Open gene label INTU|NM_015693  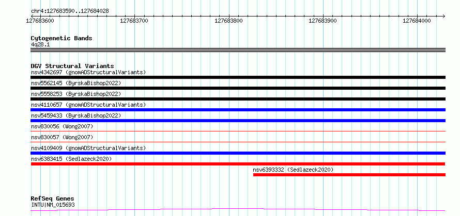tap(53, 205)
